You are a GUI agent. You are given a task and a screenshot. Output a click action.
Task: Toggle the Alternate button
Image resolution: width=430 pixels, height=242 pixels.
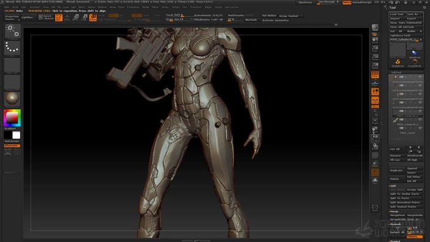[x=12, y=146]
